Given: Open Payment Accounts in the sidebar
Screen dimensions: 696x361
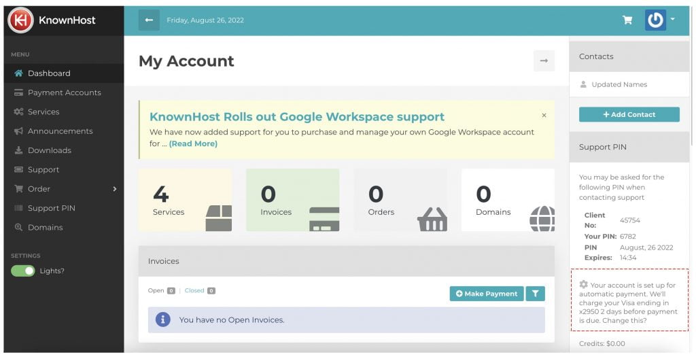Looking at the screenshot, I should coord(64,92).
